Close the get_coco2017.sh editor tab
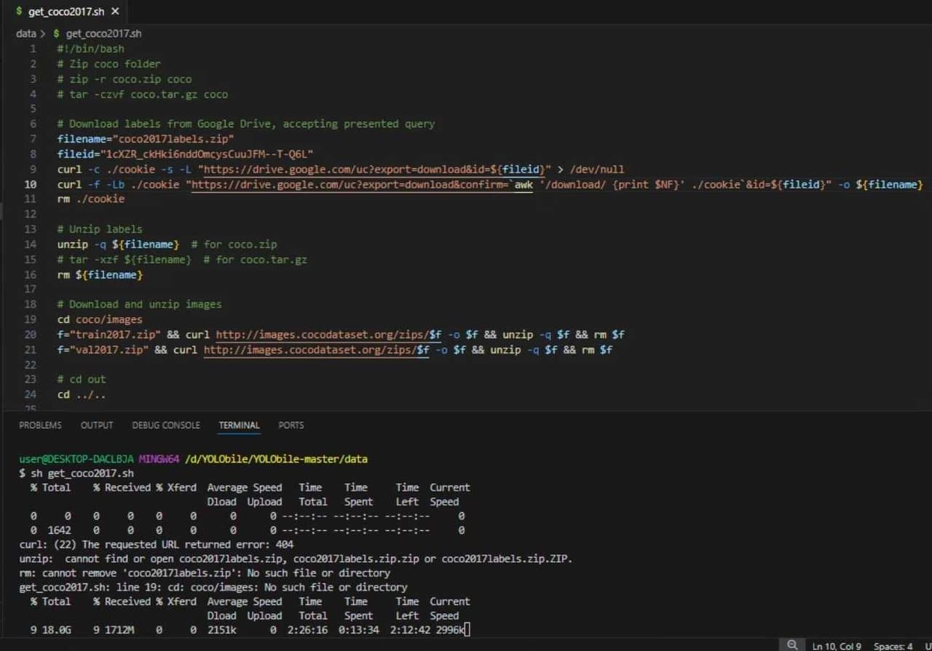Viewport: 932px width, 651px height. (115, 12)
